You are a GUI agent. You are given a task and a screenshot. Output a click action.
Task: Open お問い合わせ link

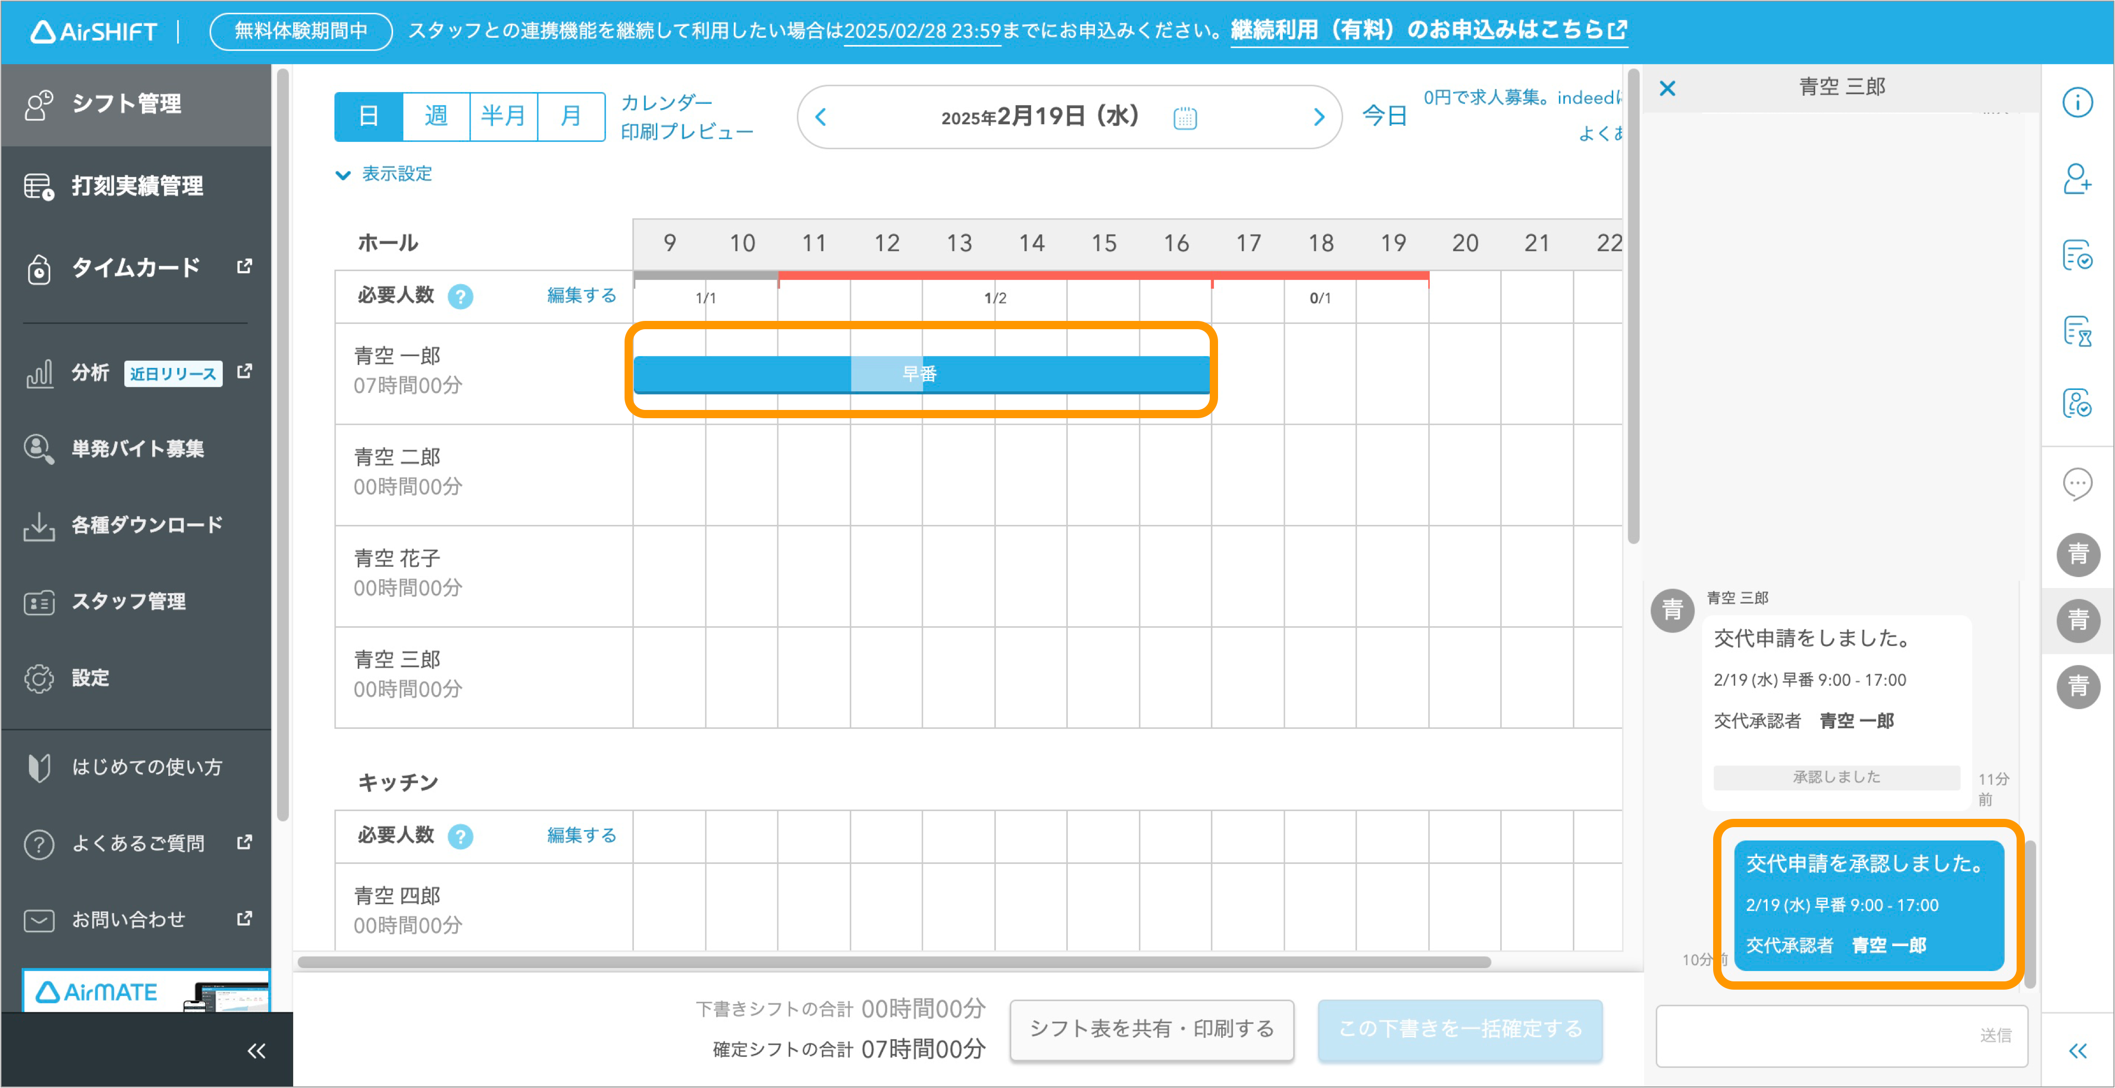click(136, 920)
